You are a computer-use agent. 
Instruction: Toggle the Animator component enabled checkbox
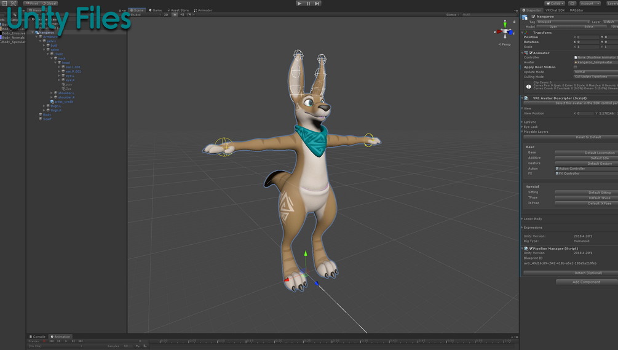pos(531,53)
